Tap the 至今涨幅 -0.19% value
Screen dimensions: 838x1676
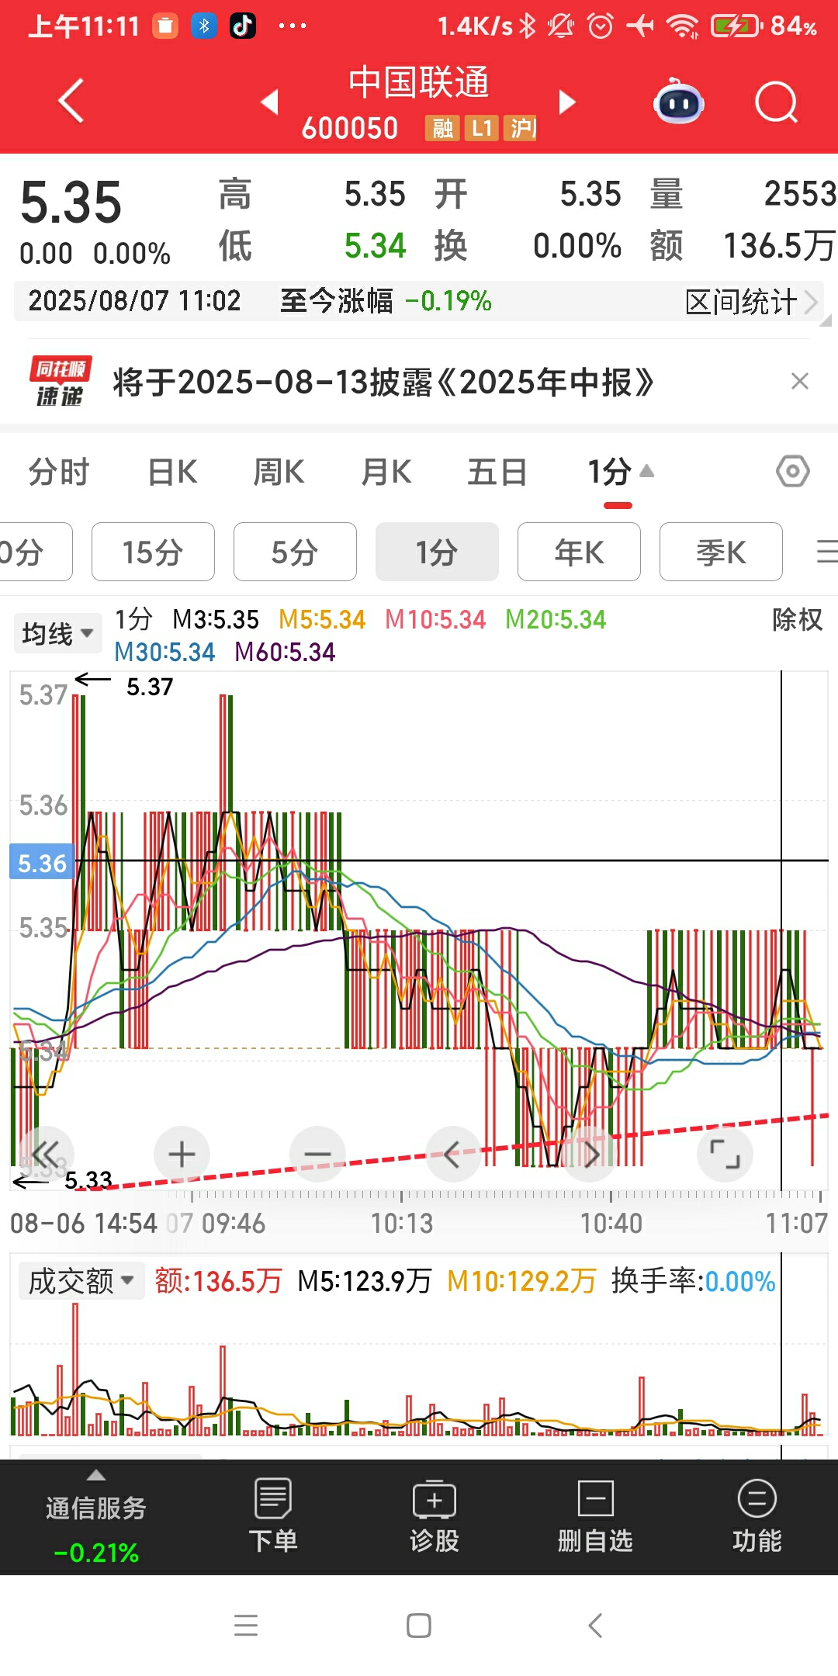point(448,301)
